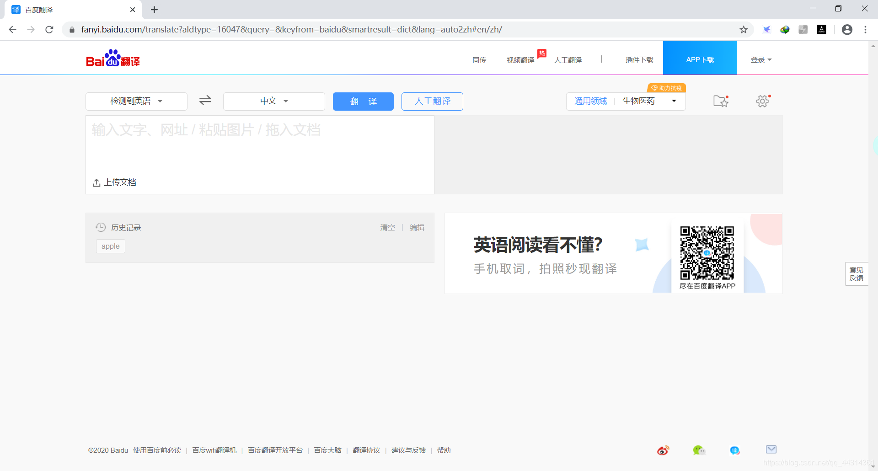Click the browser back arrow
Viewport: 878px width, 471px height.
tap(13, 30)
